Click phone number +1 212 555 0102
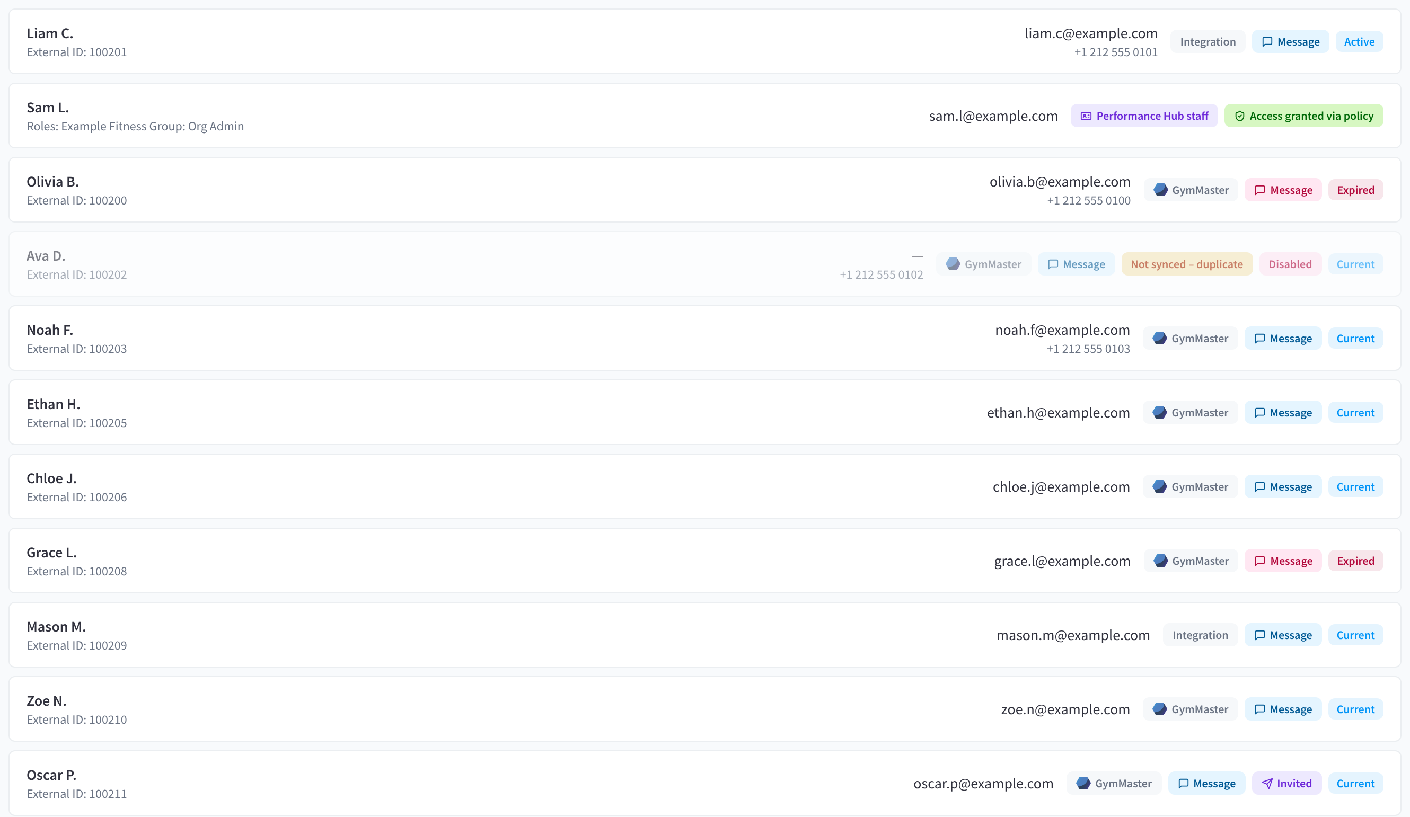This screenshot has height=817, width=1410. [x=881, y=274]
